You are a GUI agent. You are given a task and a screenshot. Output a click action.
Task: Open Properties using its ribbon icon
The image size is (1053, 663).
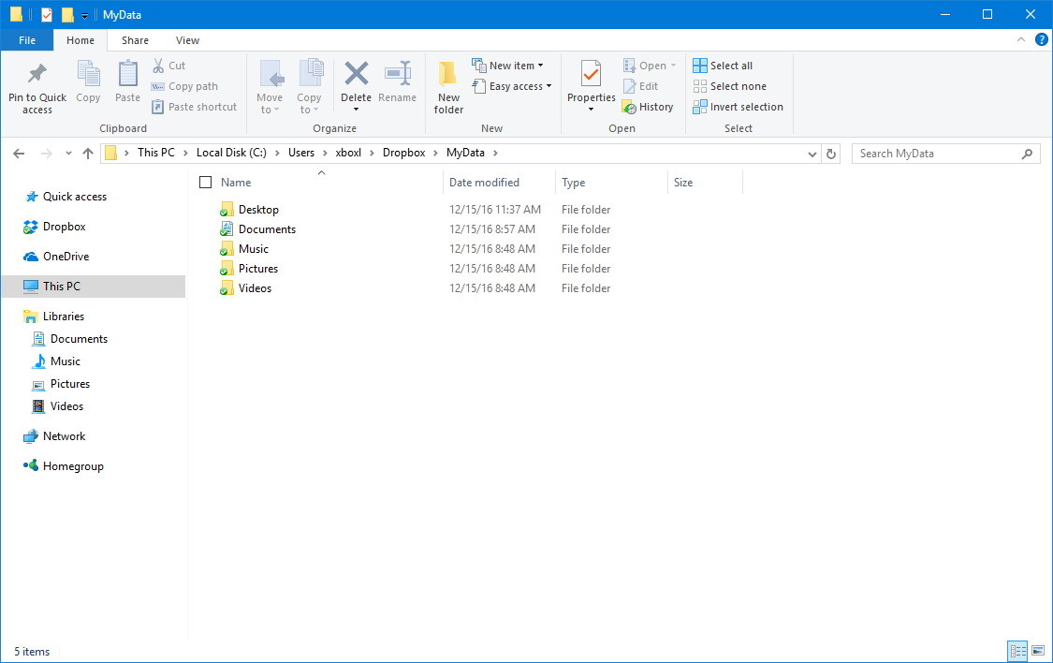(x=590, y=84)
